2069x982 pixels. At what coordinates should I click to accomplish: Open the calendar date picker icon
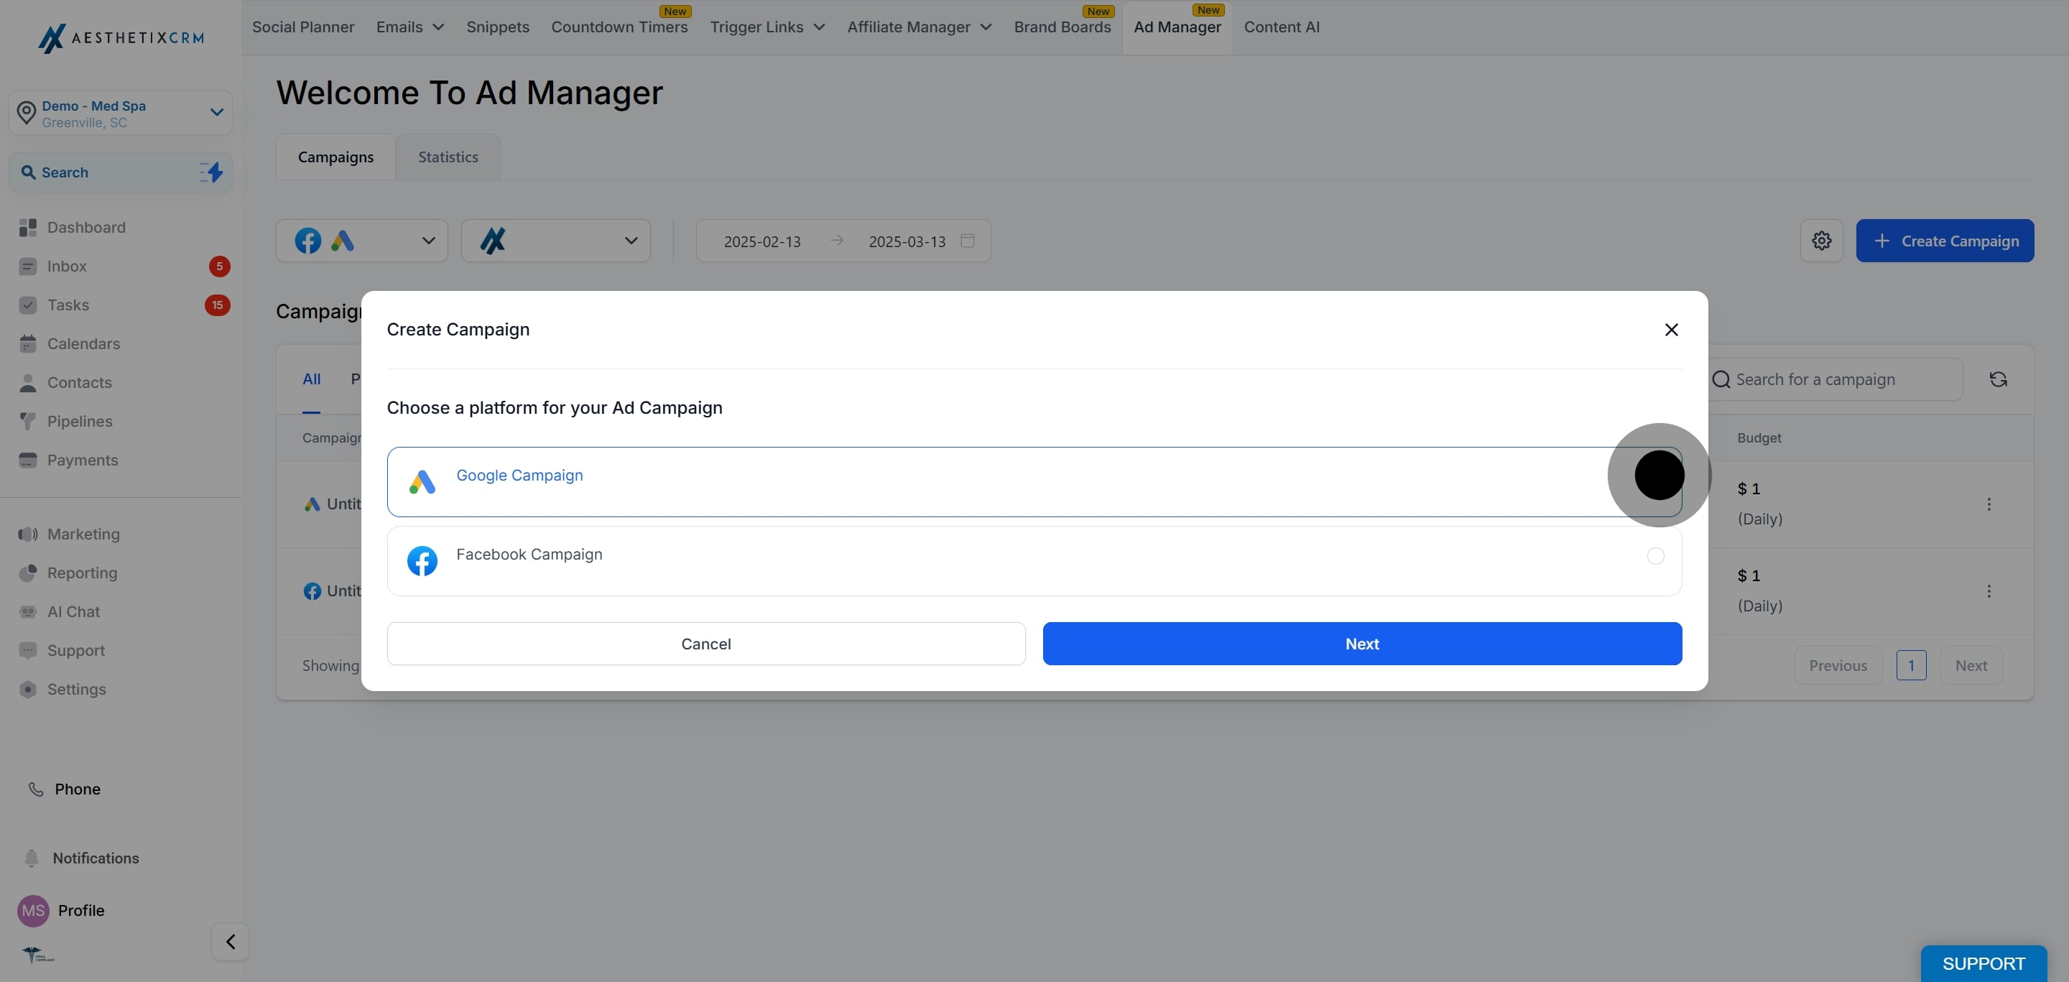point(968,240)
